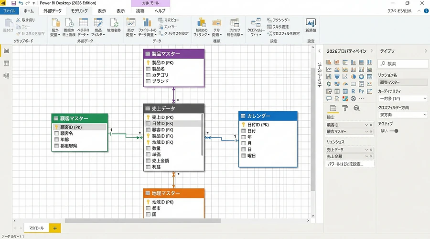The image size is (430, 239).
Task: Collapse the properties pane with the chevron beside its title
Action: click(372, 51)
